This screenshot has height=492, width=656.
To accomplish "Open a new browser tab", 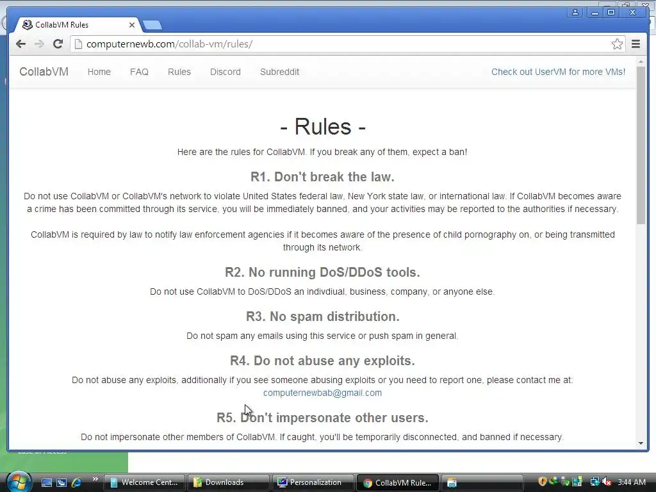I will coord(152,26).
